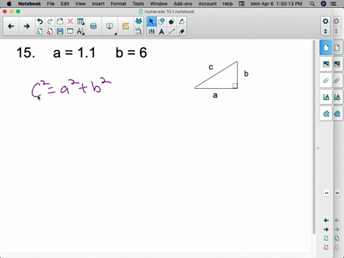
Task: Select the Fill paint bucket tool
Action: (181, 21)
